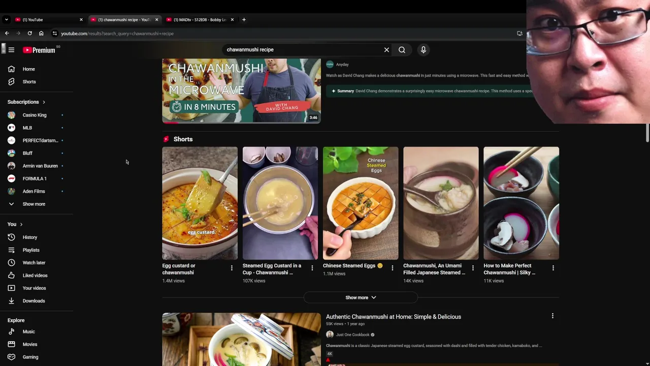650x366 pixels.
Task: Open Authentic Chawanmushi at Home video title
Action: point(394,317)
